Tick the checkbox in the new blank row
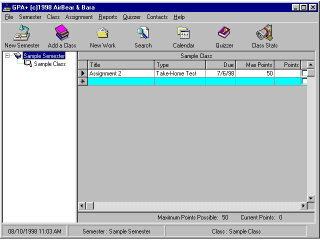This screenshot has height=240, width=320. [304, 81]
